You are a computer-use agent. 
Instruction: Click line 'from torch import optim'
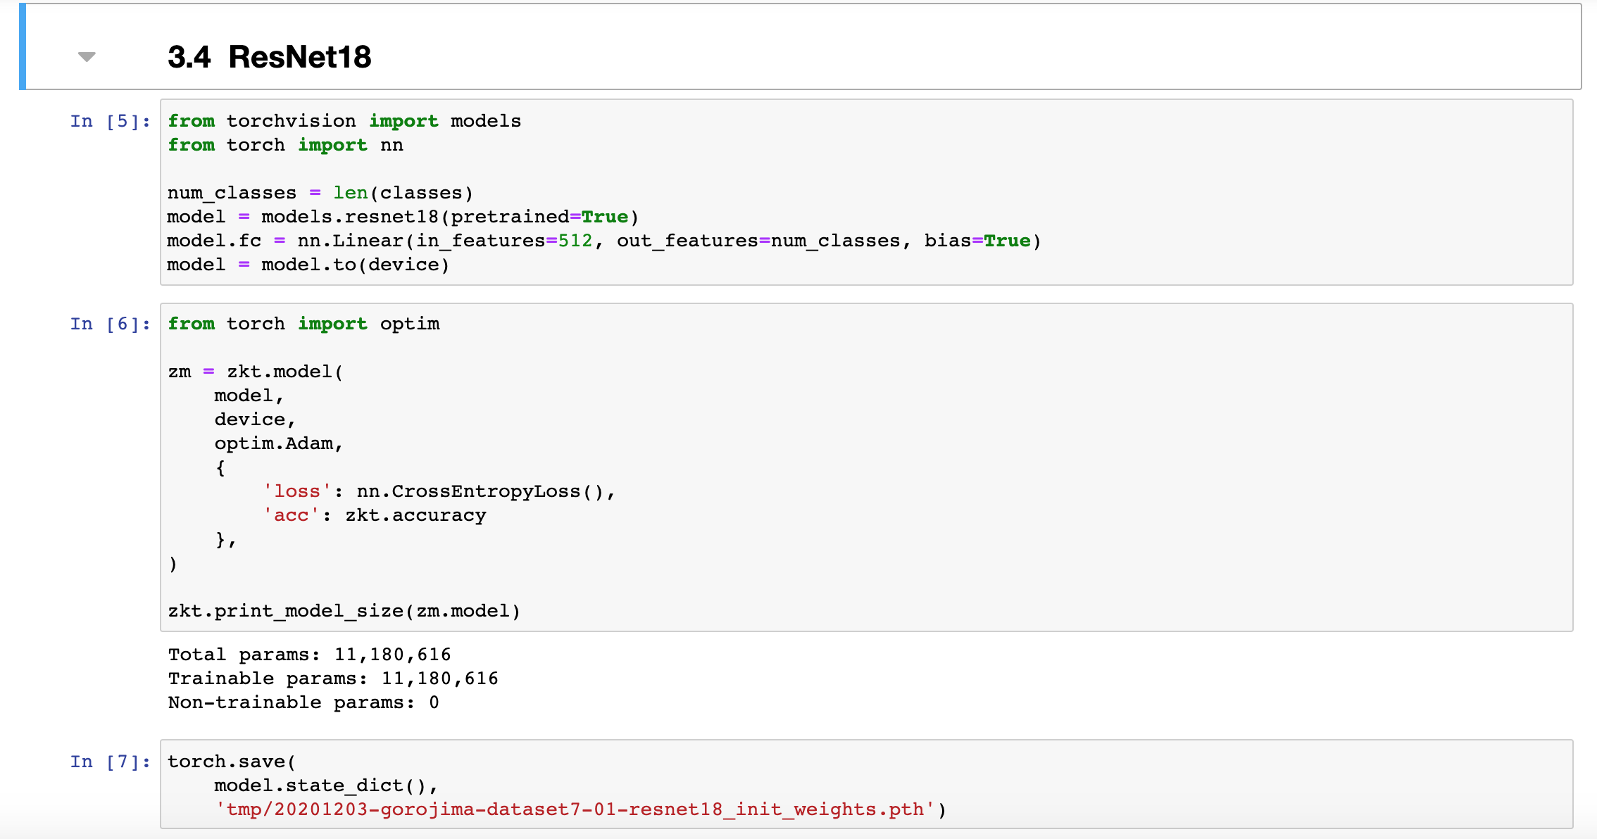coord(303,324)
